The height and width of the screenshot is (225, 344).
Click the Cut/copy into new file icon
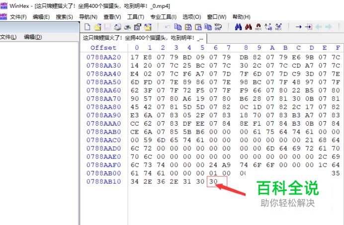click(x=188, y=27)
